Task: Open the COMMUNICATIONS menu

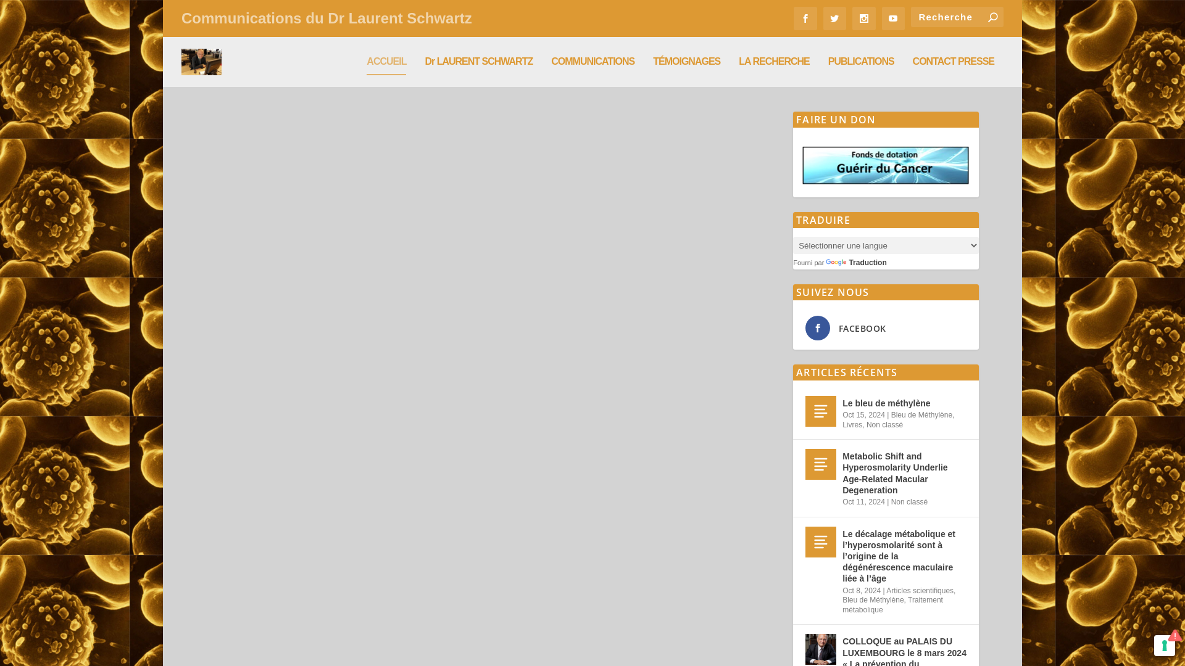Action: [592, 61]
